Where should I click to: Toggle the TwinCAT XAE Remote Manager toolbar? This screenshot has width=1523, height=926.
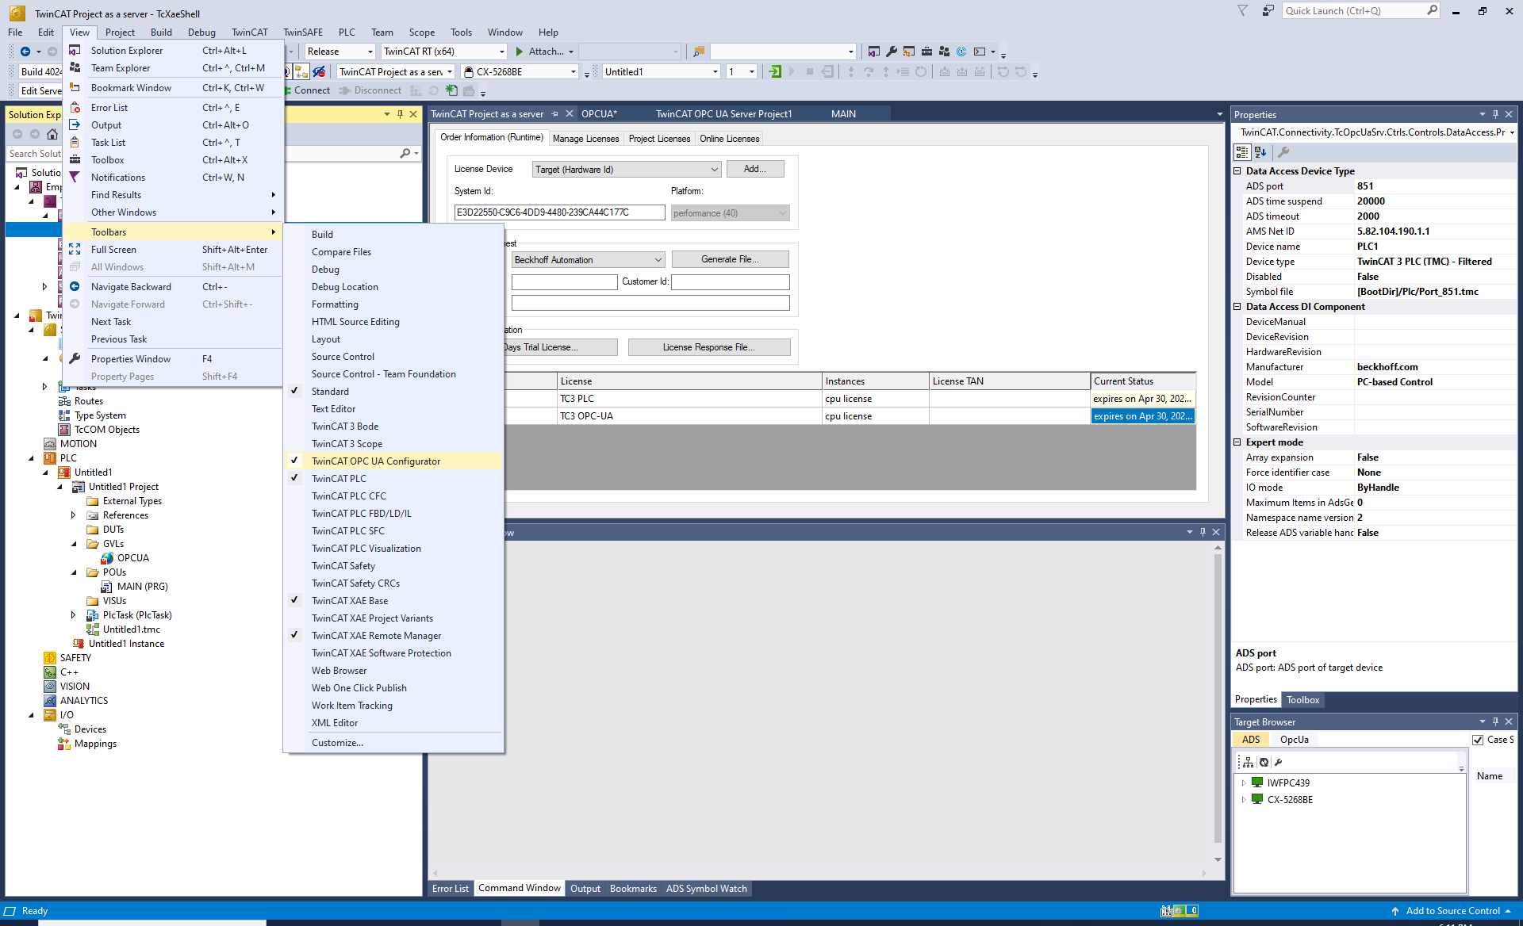click(376, 636)
